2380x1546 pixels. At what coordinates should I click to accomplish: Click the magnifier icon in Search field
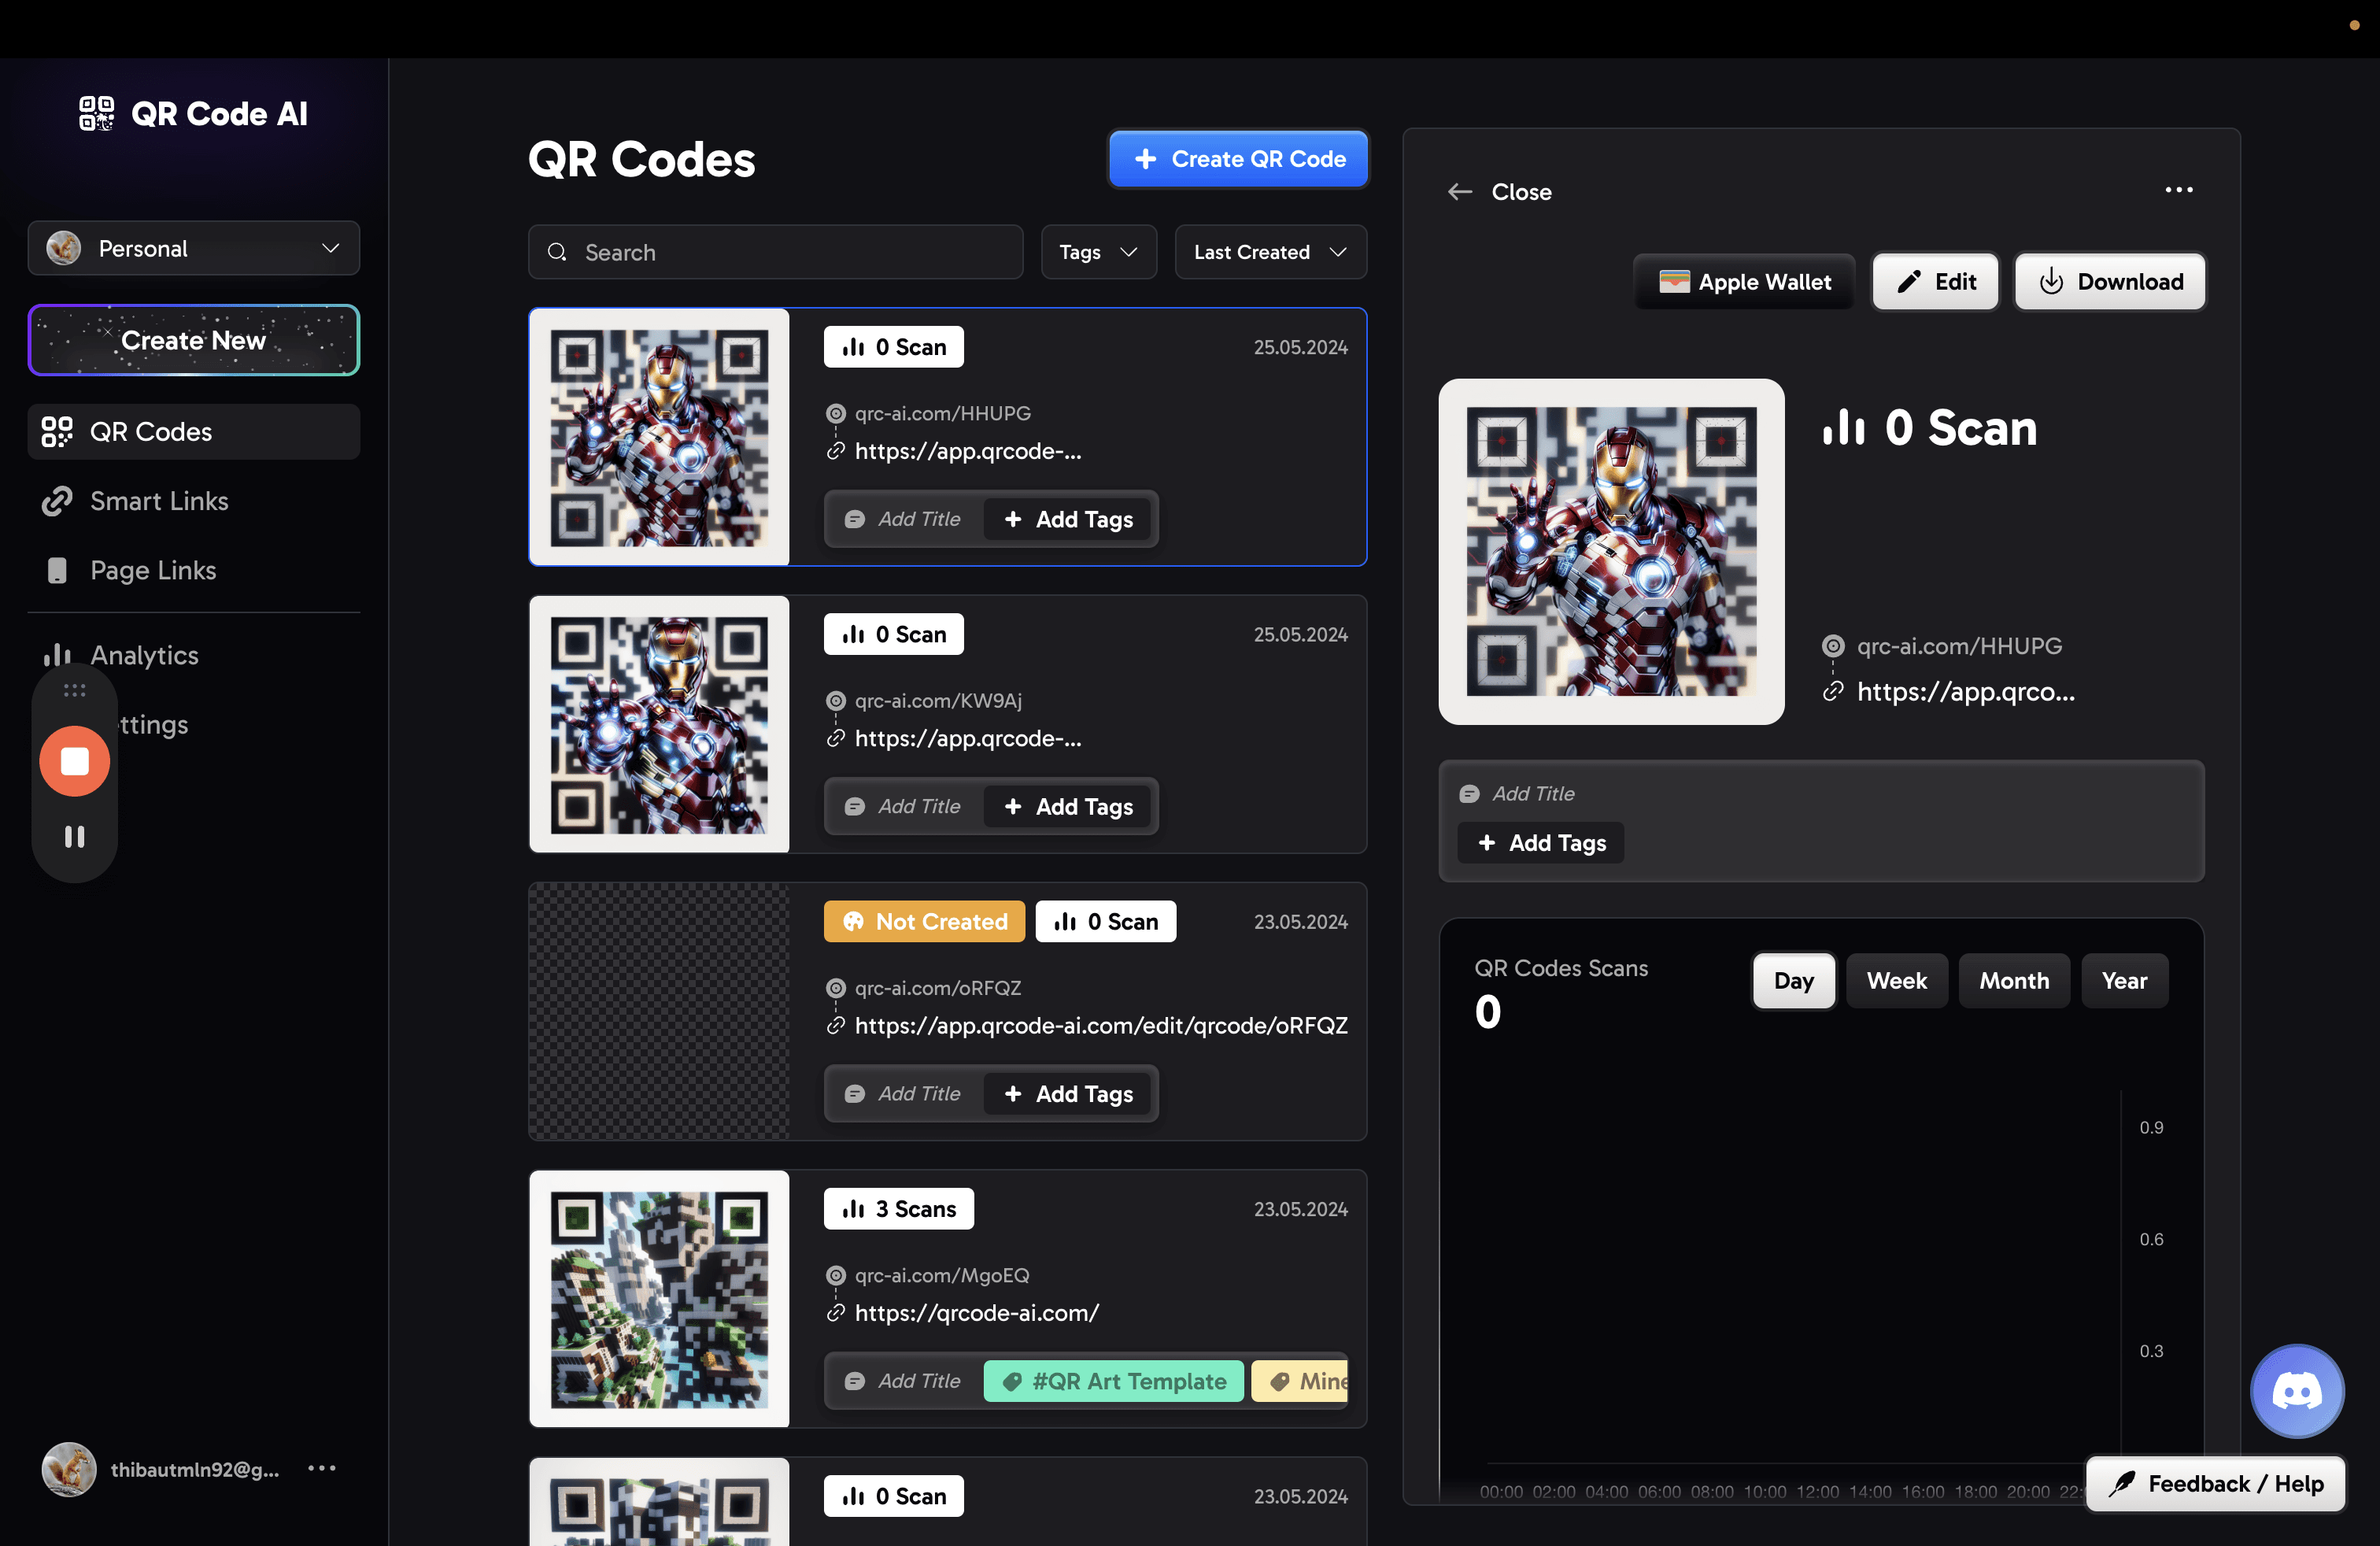tap(557, 252)
